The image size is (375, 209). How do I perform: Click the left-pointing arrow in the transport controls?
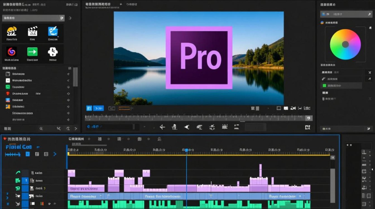click(162, 127)
